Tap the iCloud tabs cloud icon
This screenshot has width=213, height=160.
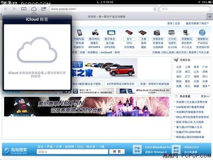pyautogui.click(x=34, y=9)
